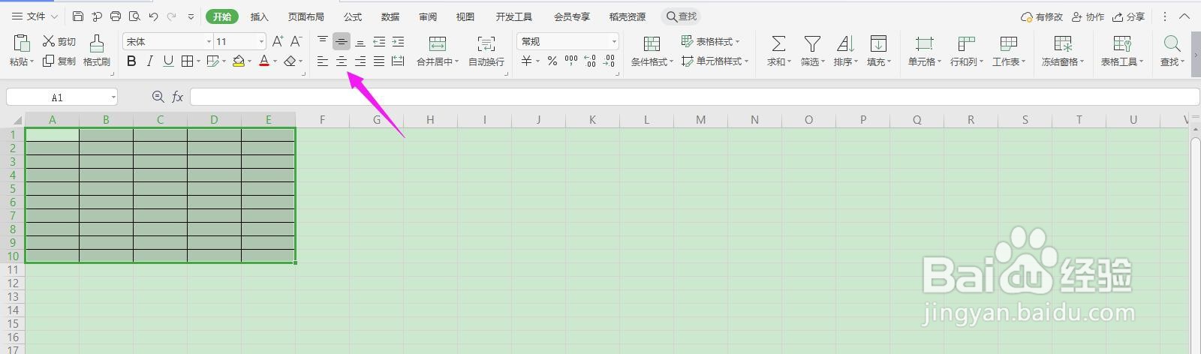Increase indent in alignment group
This screenshot has height=354, width=1201.
click(398, 41)
